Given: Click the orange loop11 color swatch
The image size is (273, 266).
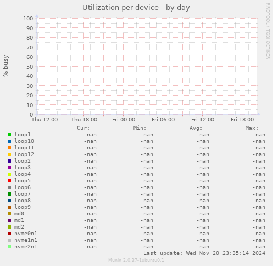Looking at the screenshot, I should [x=9, y=148].
